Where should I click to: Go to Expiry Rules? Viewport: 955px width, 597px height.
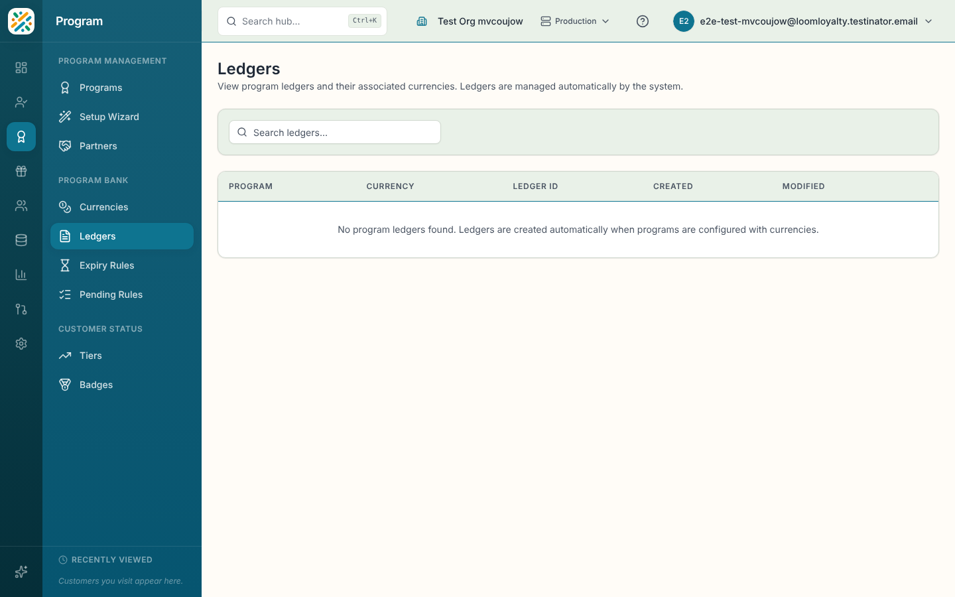pos(122,265)
